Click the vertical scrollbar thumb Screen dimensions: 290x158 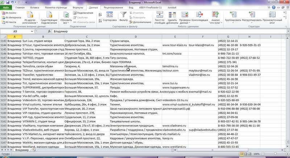click(x=287, y=142)
